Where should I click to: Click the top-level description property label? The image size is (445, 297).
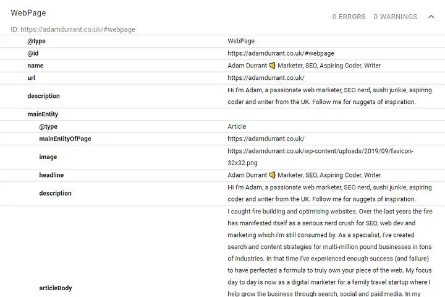[x=43, y=96]
